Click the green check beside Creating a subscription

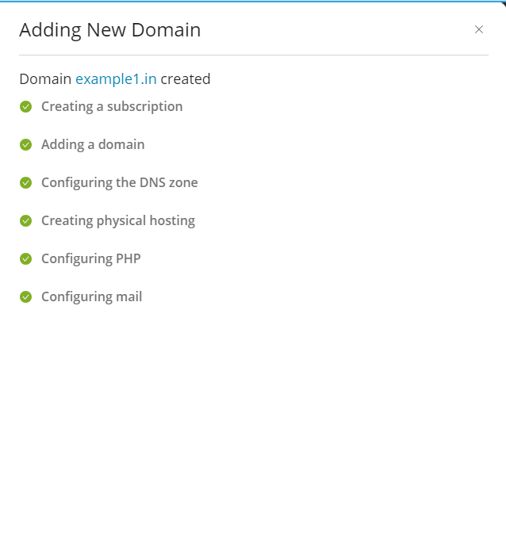click(25, 106)
